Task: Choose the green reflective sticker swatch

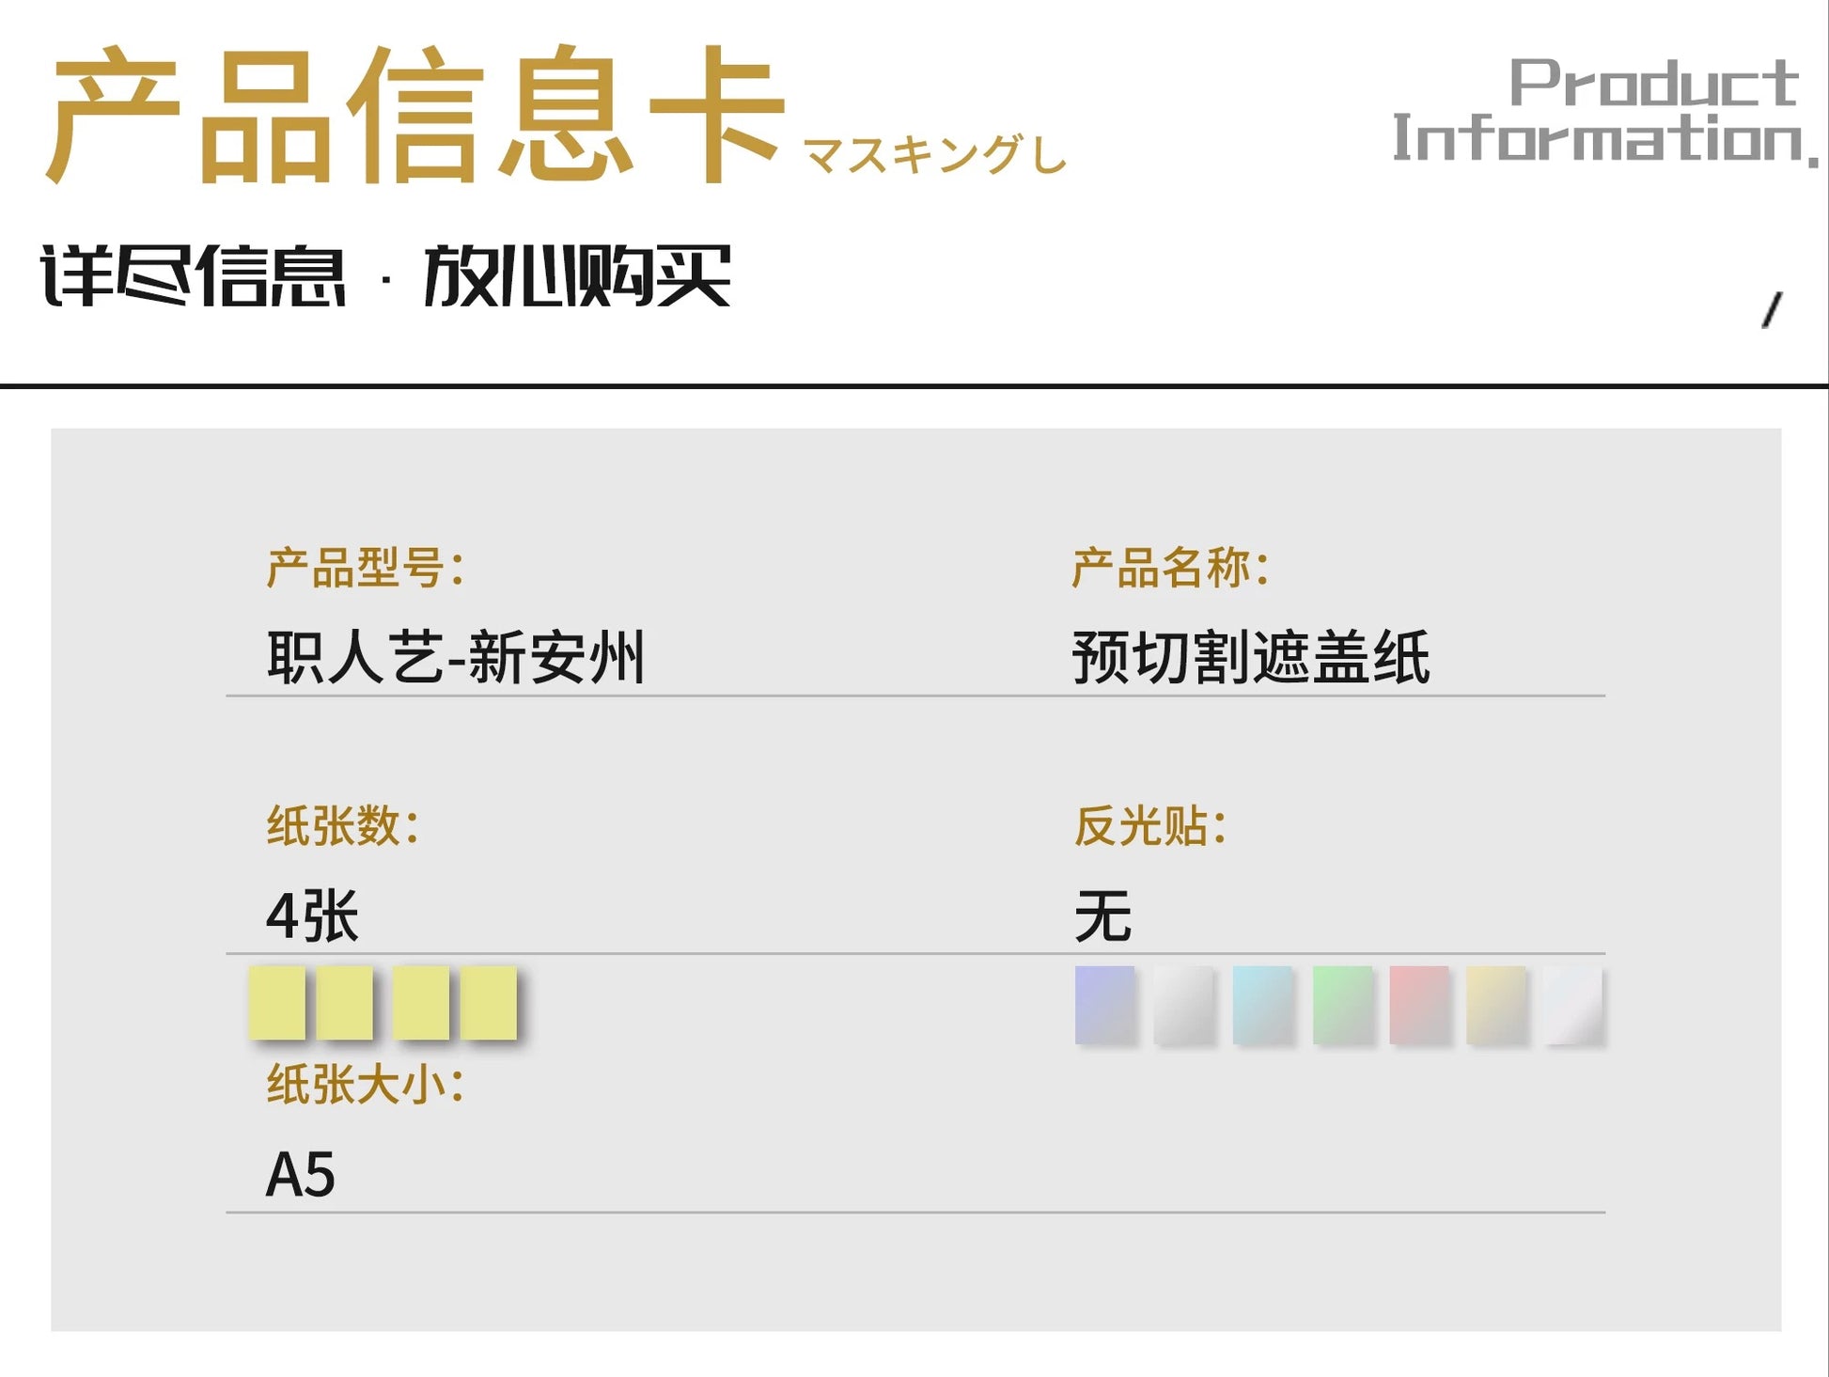Action: click(1342, 1004)
